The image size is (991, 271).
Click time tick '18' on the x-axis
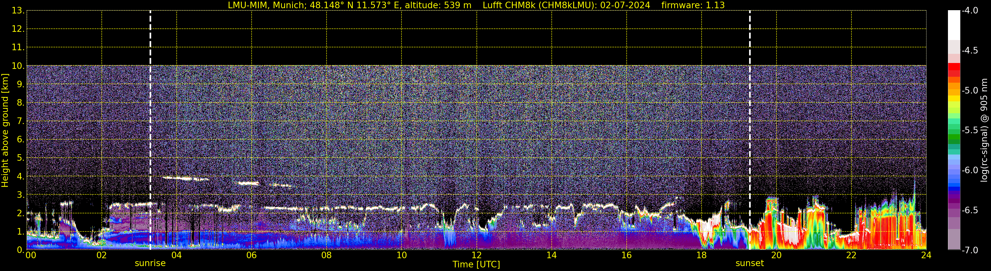(702, 255)
